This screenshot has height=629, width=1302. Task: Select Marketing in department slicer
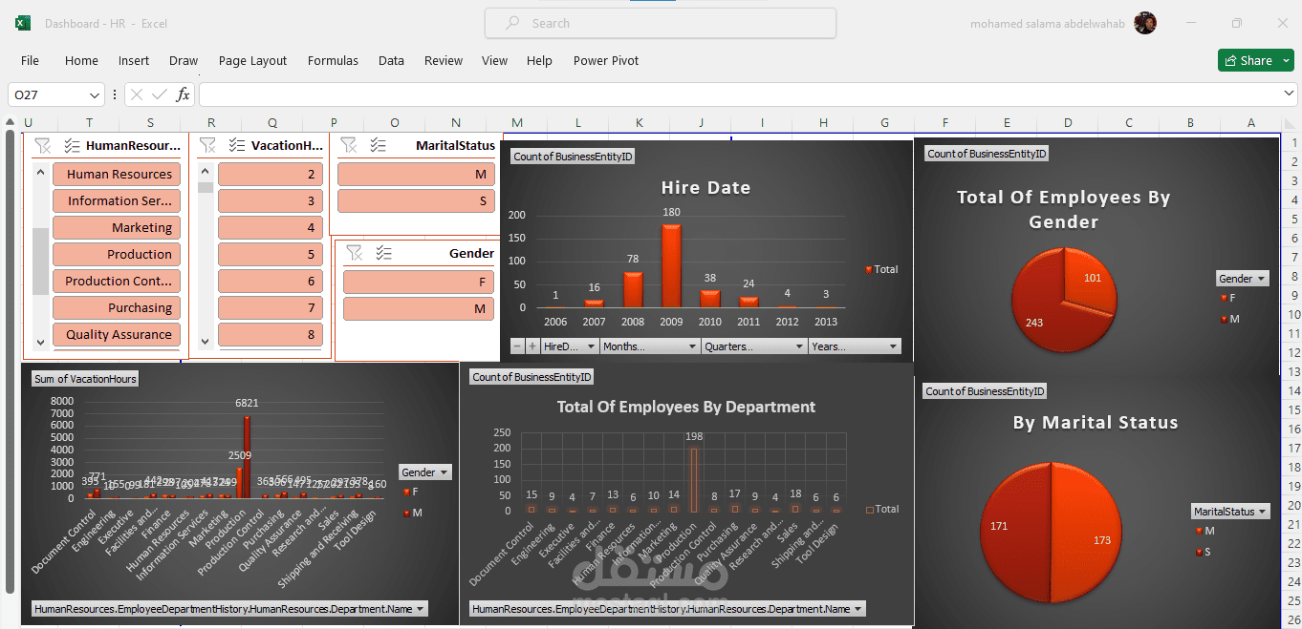pos(115,227)
